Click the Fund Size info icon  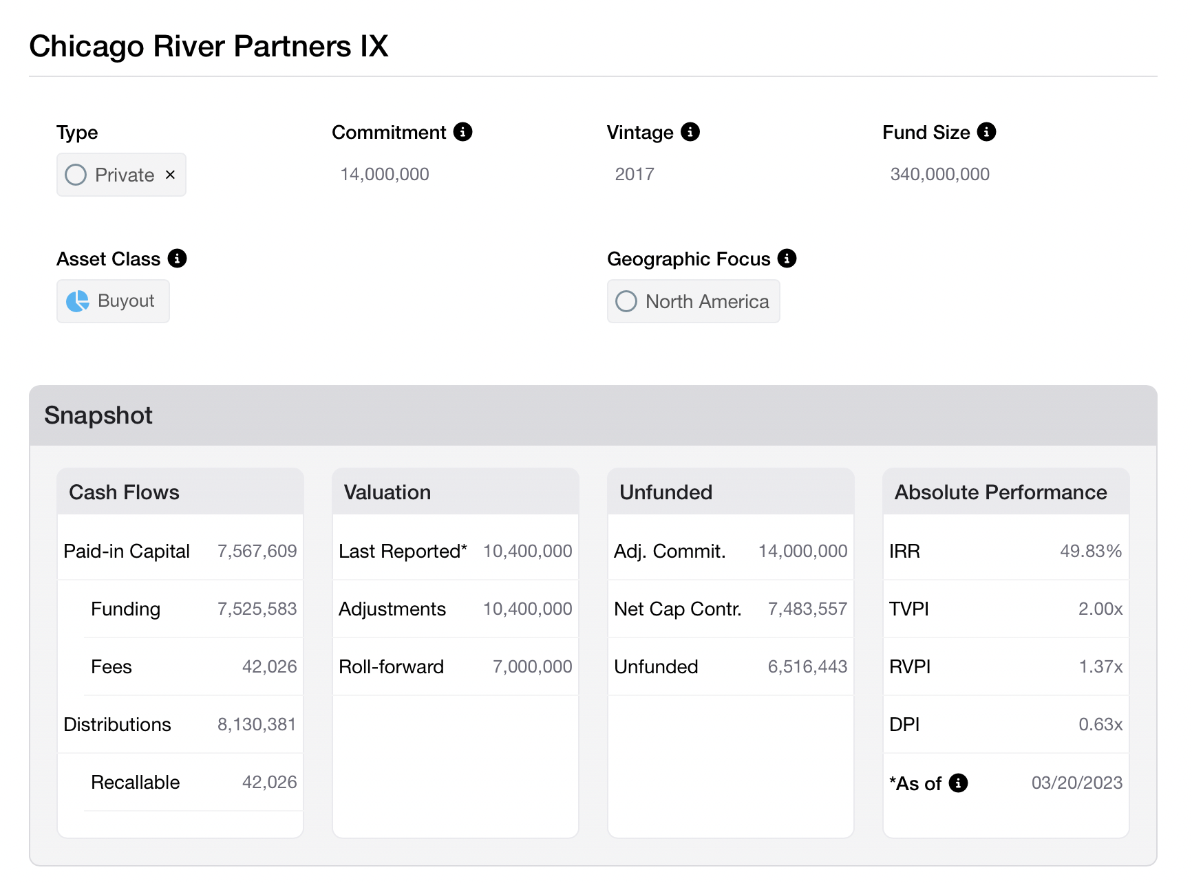click(x=986, y=131)
